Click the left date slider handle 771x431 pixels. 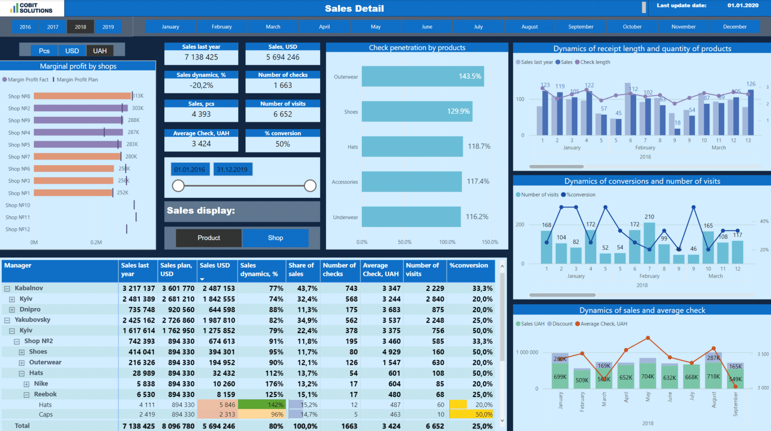[x=178, y=186]
